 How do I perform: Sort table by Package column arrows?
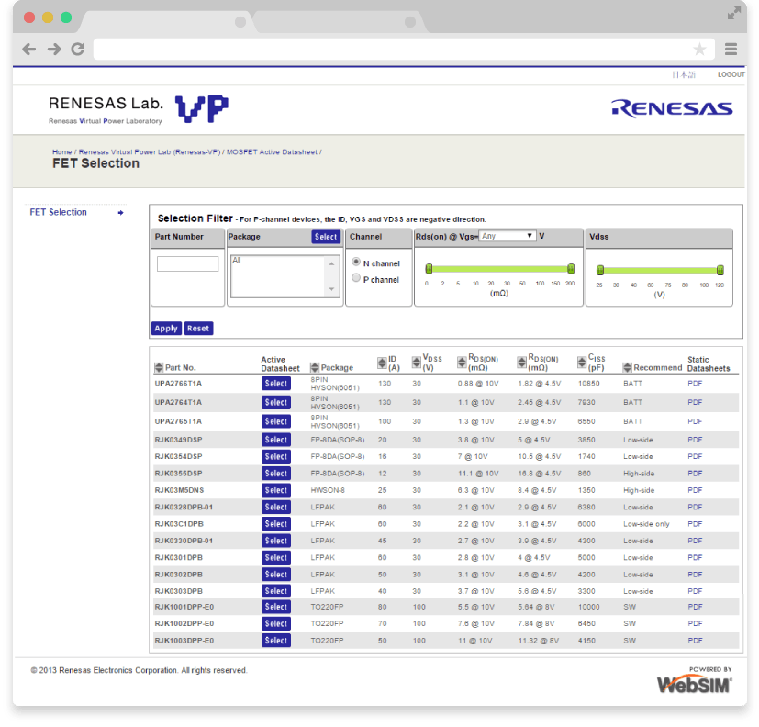click(315, 368)
